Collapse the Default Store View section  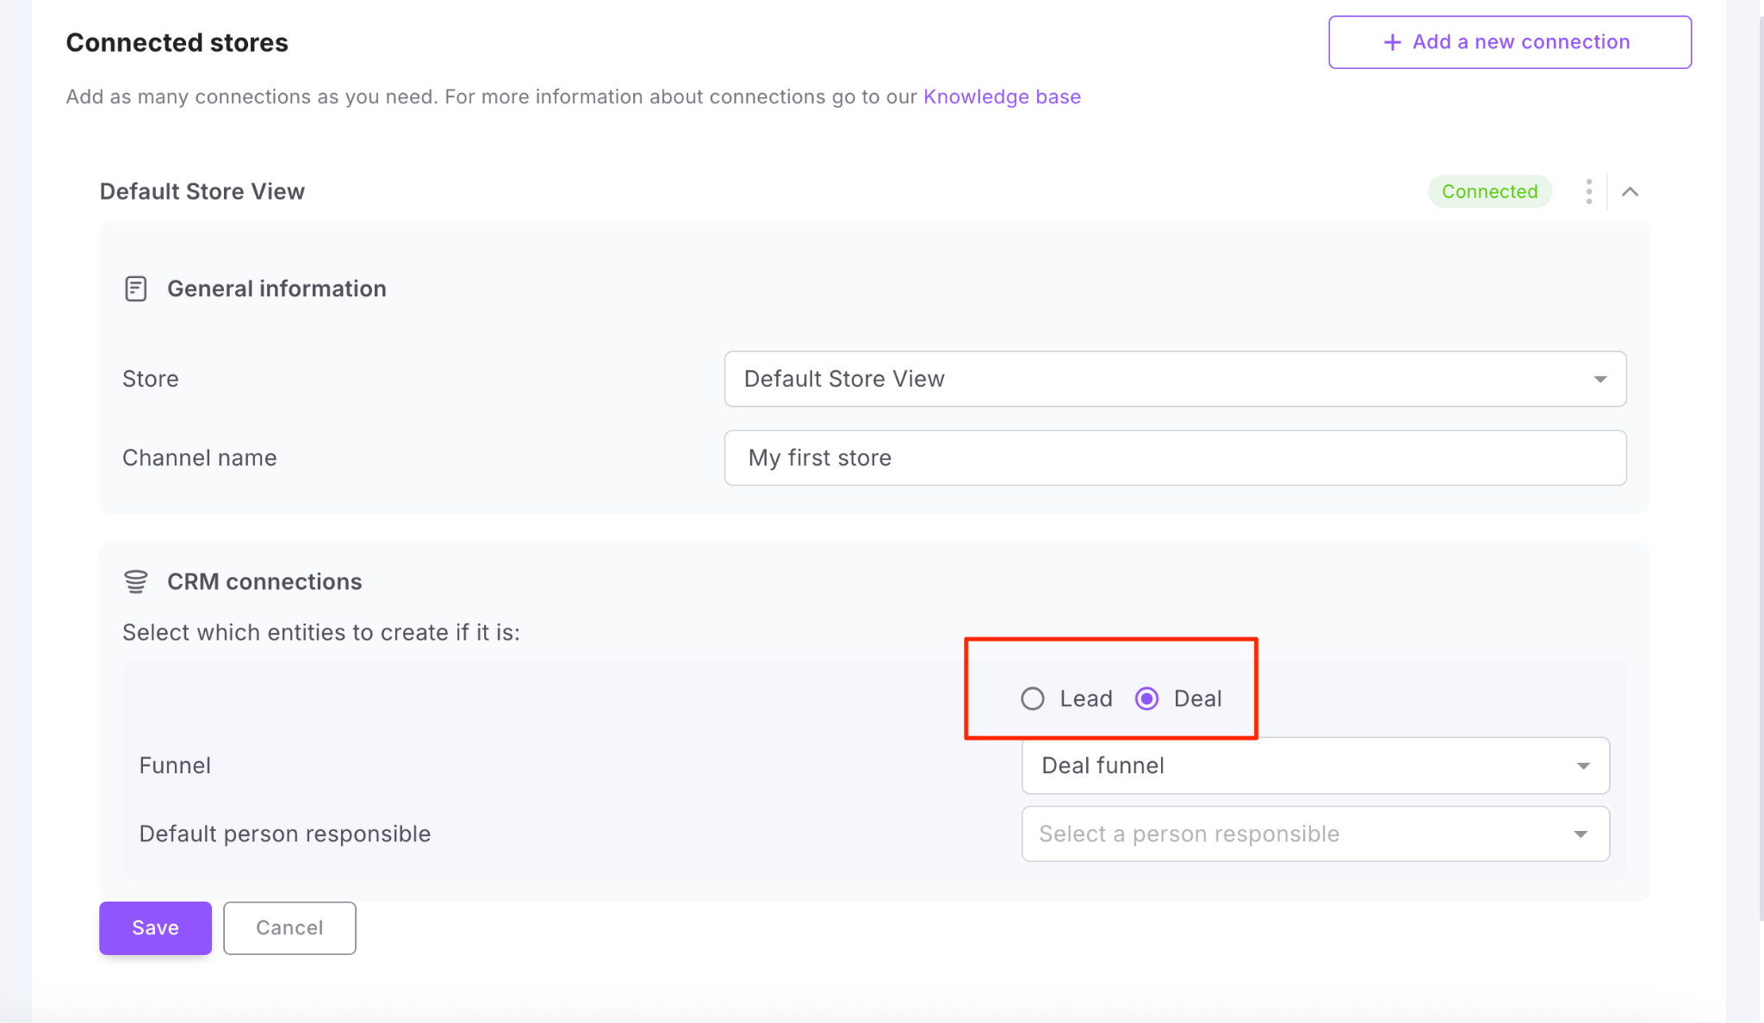pos(1630,191)
